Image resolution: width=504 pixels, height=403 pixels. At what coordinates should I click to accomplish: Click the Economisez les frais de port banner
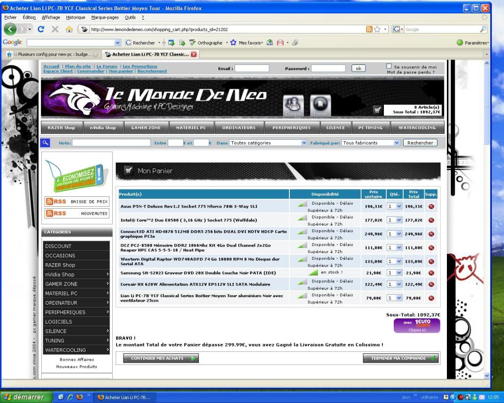(77, 176)
